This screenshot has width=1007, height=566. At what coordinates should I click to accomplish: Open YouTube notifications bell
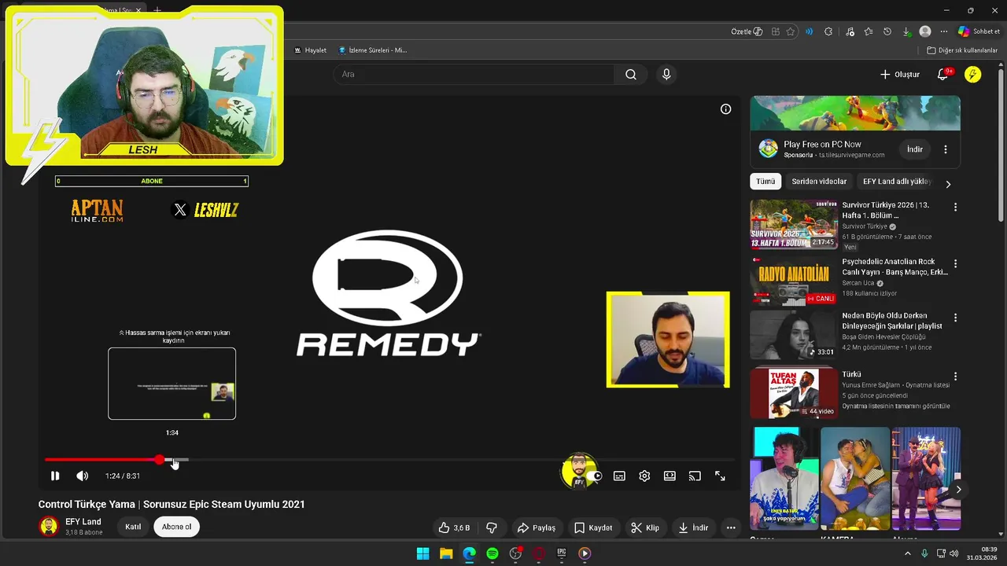pyautogui.click(x=942, y=74)
